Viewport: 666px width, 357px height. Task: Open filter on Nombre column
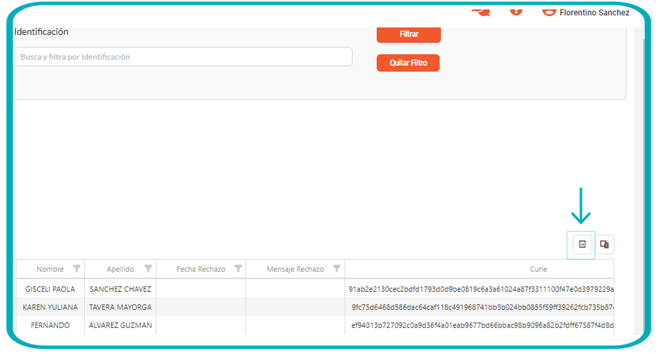pyautogui.click(x=77, y=269)
